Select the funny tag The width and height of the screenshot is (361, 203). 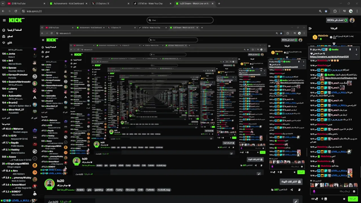click(119, 190)
